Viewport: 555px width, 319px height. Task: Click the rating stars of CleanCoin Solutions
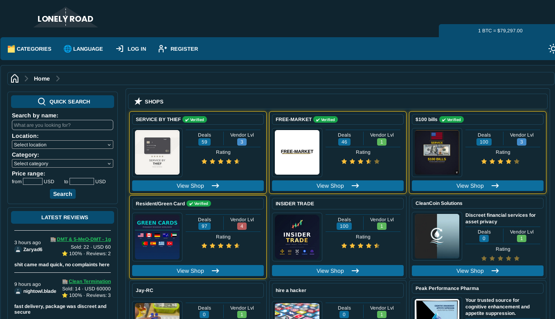[x=500, y=258]
